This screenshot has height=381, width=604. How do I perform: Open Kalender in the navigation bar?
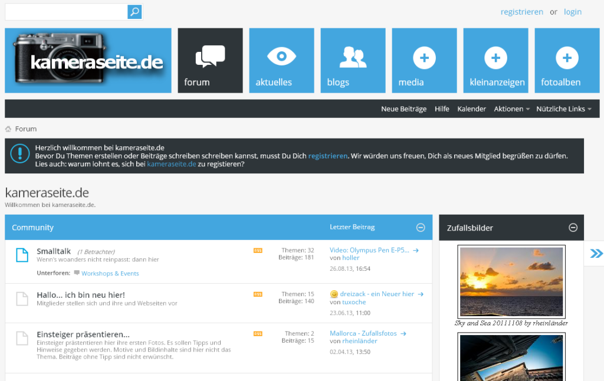click(471, 109)
